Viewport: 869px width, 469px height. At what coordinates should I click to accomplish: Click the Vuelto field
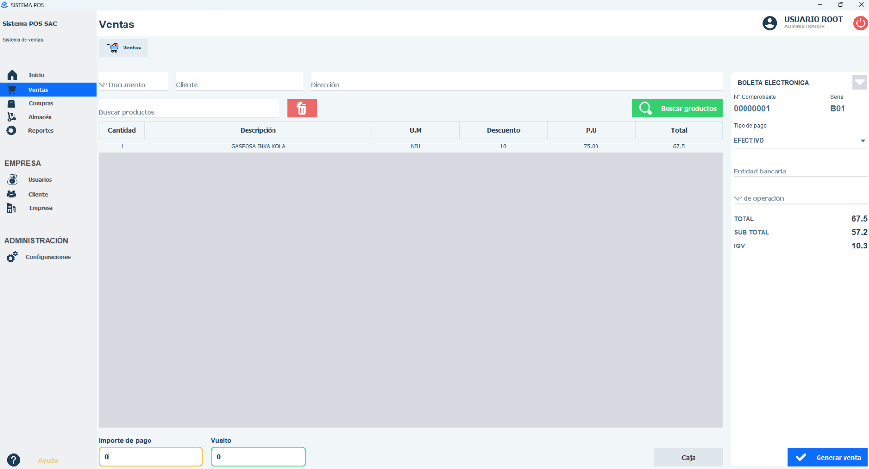tap(258, 457)
